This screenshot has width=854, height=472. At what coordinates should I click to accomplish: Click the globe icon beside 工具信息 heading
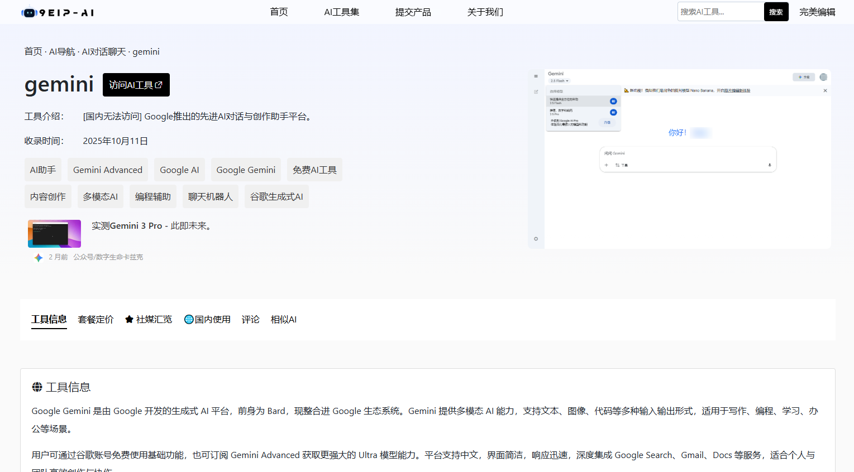(x=37, y=387)
